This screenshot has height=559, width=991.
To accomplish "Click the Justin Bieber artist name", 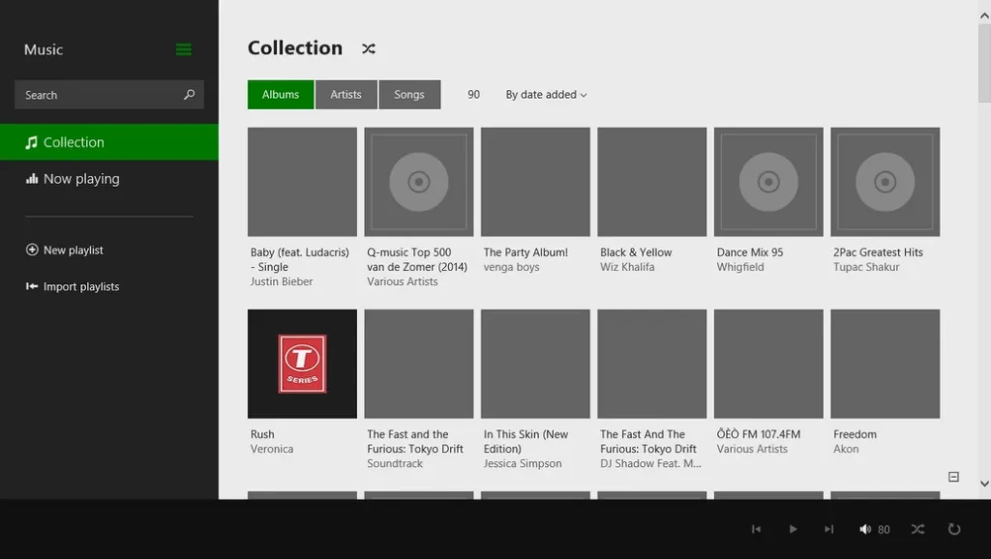I will pyautogui.click(x=282, y=281).
